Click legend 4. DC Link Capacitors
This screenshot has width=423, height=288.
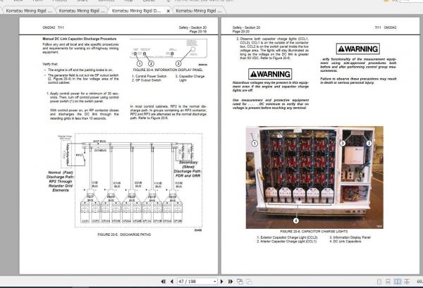point(345,242)
